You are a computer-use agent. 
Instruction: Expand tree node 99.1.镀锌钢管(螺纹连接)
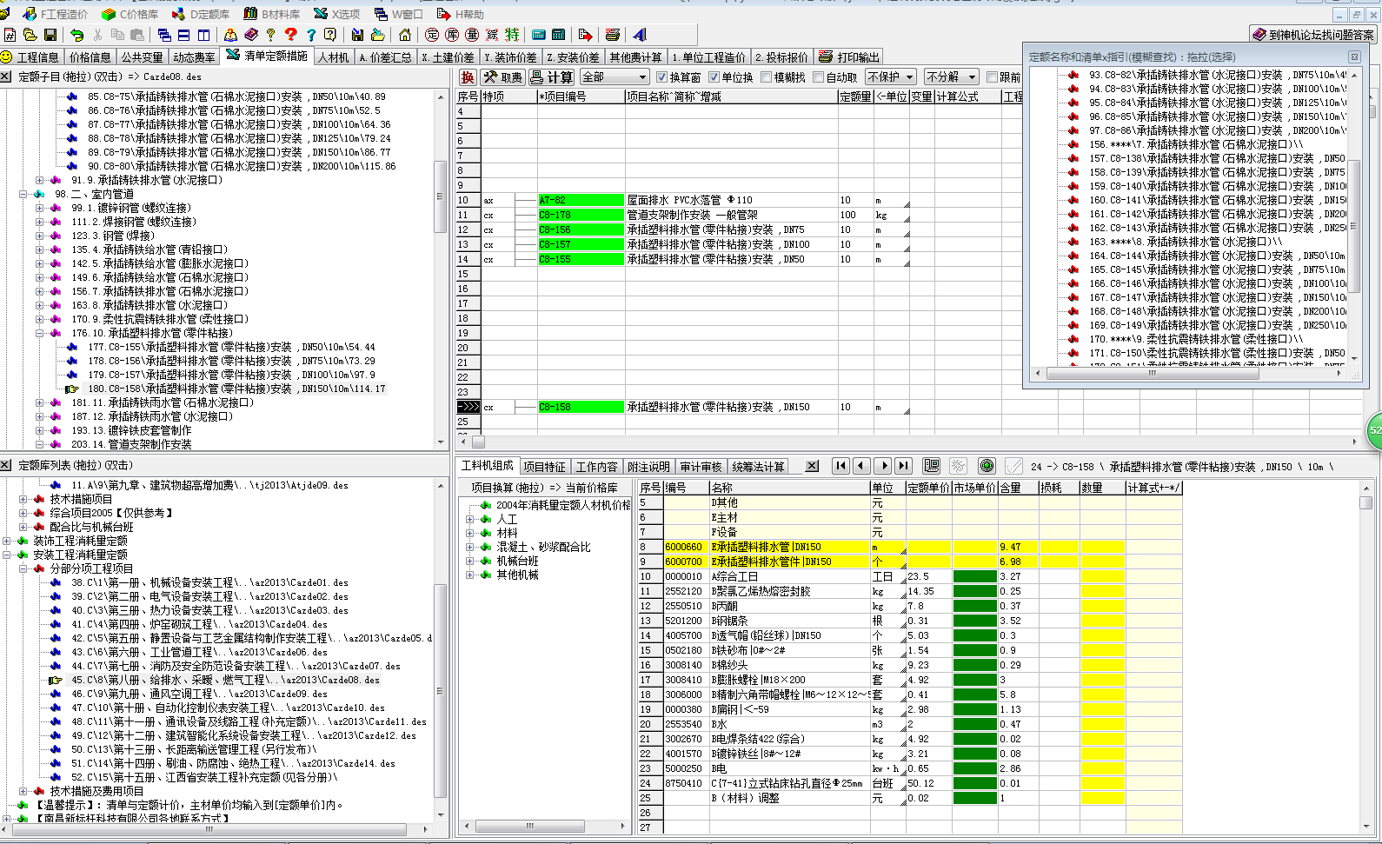40,208
